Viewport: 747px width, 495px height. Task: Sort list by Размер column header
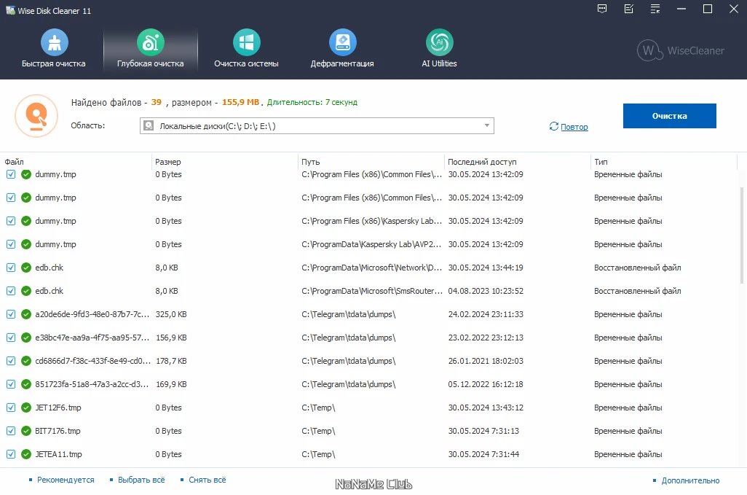[168, 162]
